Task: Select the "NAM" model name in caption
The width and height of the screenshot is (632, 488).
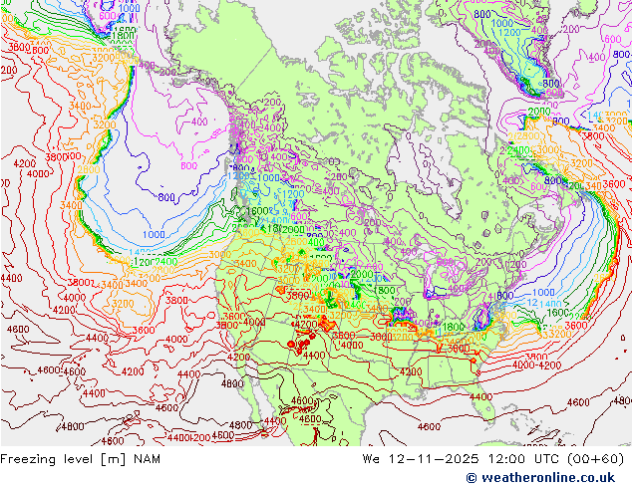Action: coord(147,459)
